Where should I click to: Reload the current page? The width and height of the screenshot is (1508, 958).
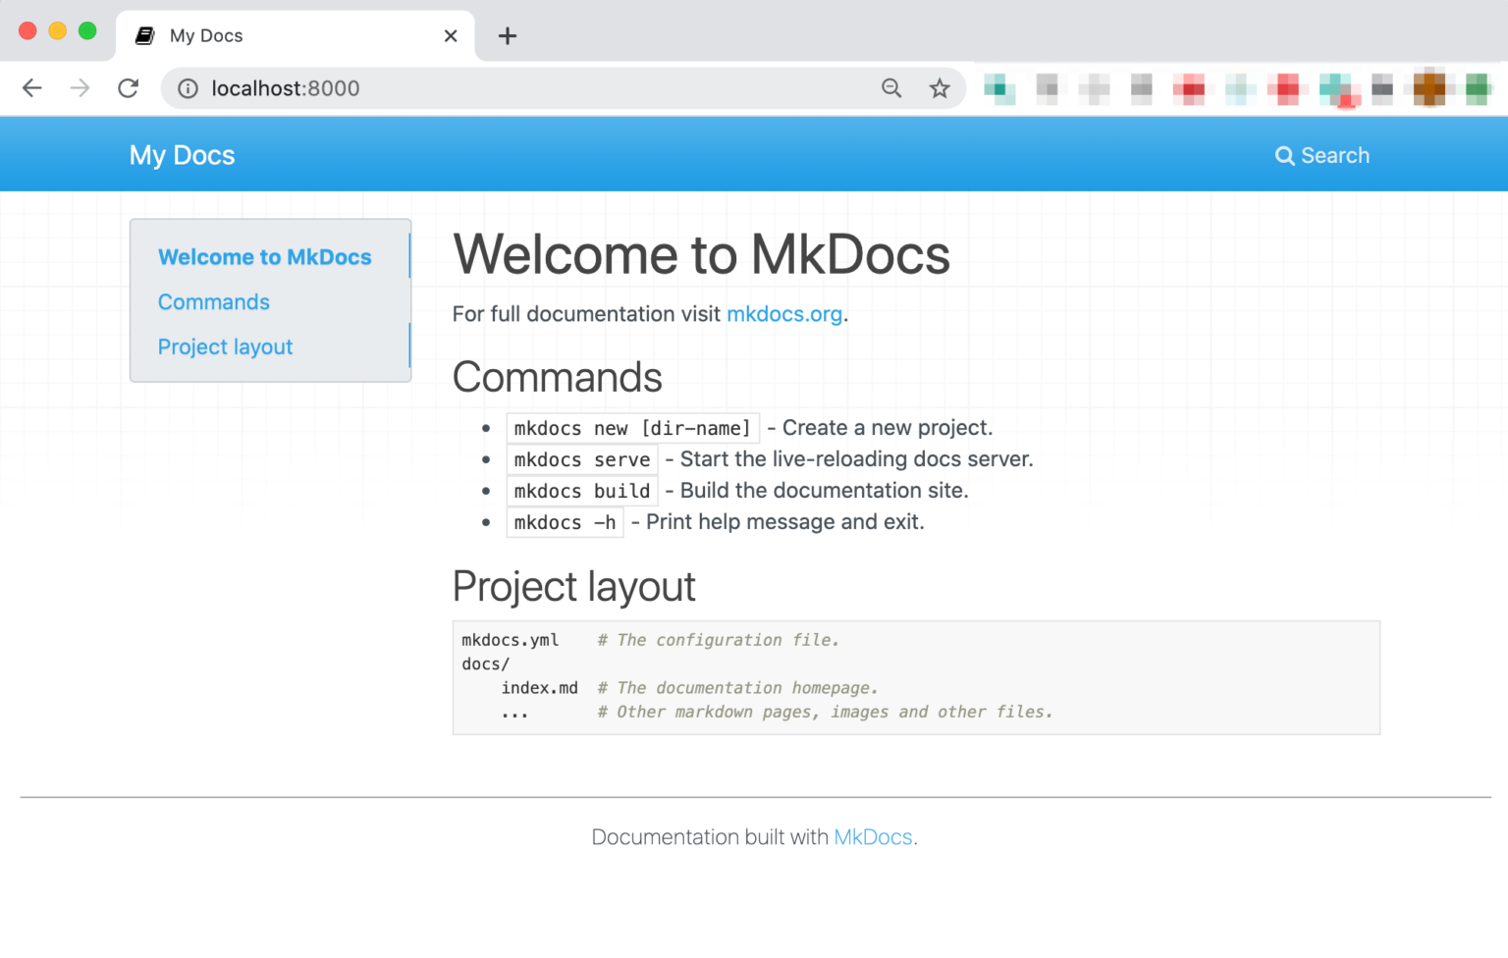pos(128,87)
